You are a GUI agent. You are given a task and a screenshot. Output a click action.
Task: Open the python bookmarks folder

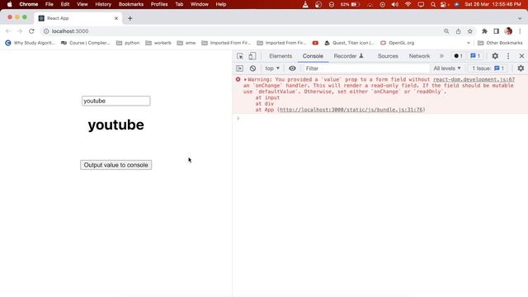(128, 43)
